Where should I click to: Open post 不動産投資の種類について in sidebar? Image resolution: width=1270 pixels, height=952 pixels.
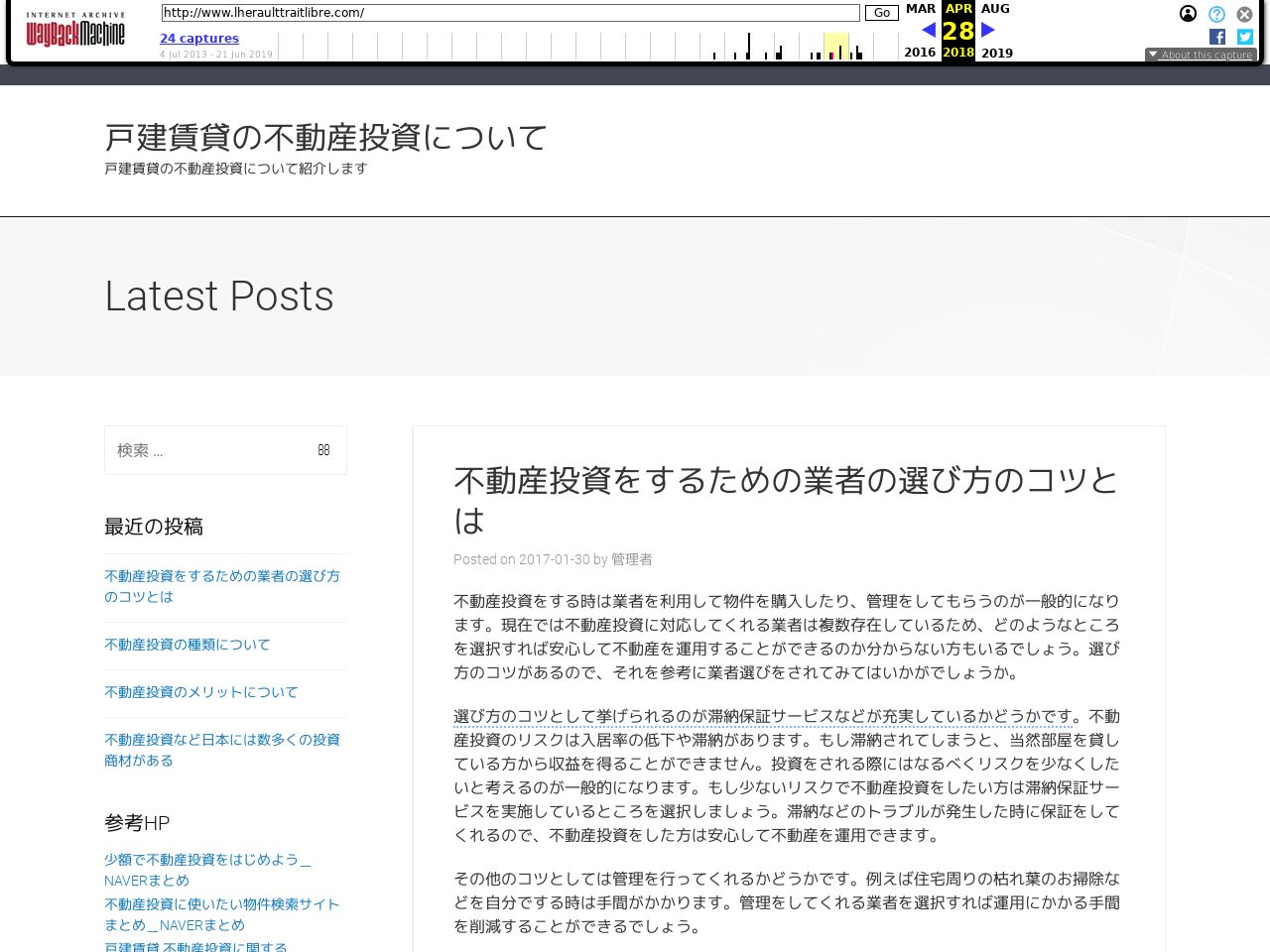188,645
